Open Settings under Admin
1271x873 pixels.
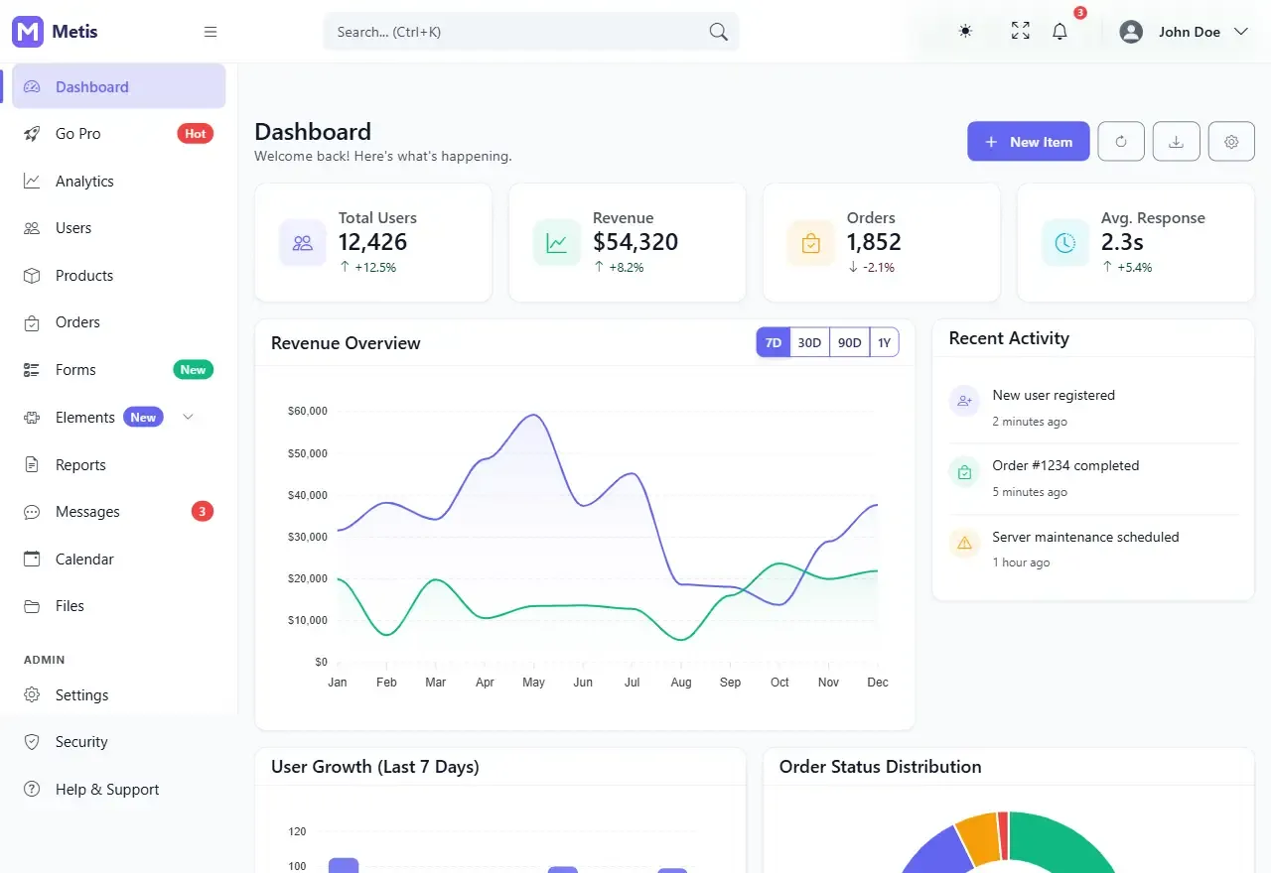pyautogui.click(x=119, y=695)
